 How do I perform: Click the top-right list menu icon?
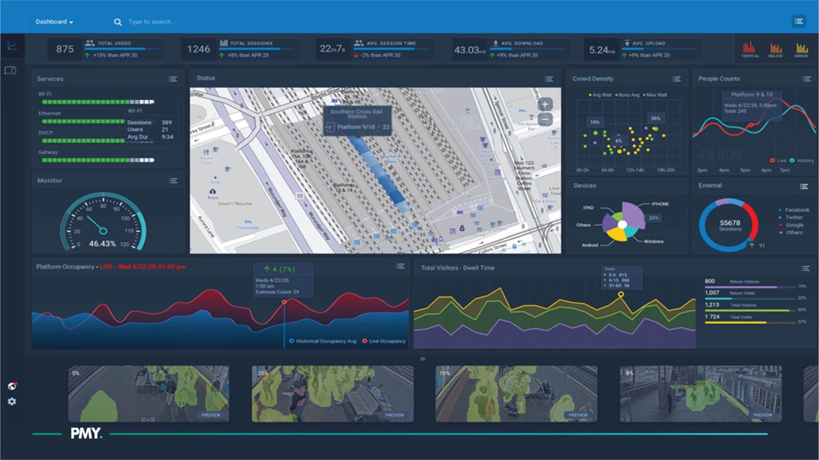tap(799, 21)
